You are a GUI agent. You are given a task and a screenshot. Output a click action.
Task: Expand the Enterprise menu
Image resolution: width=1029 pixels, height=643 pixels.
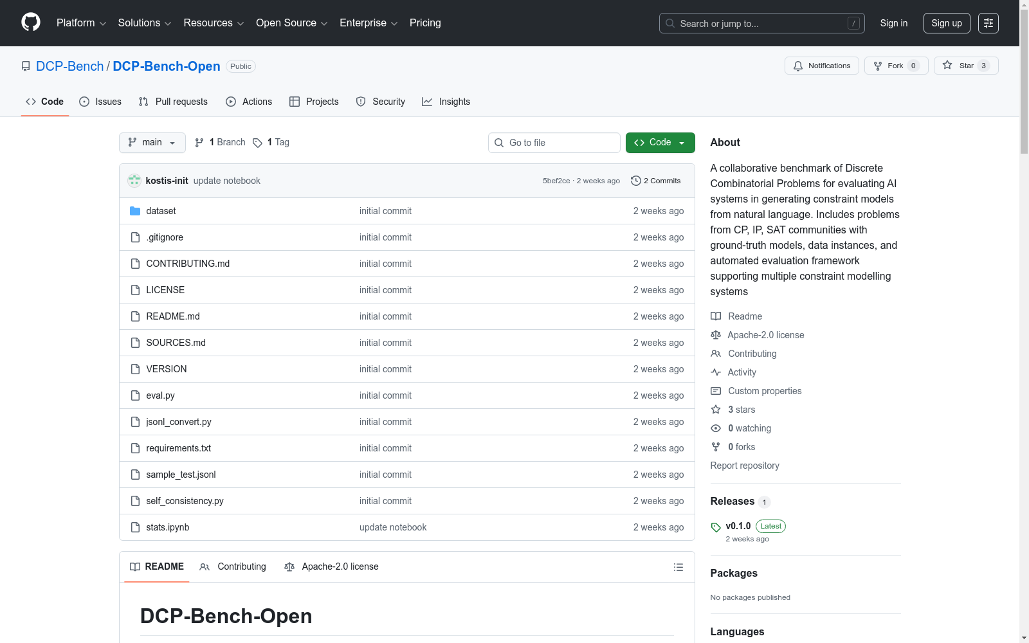click(369, 23)
